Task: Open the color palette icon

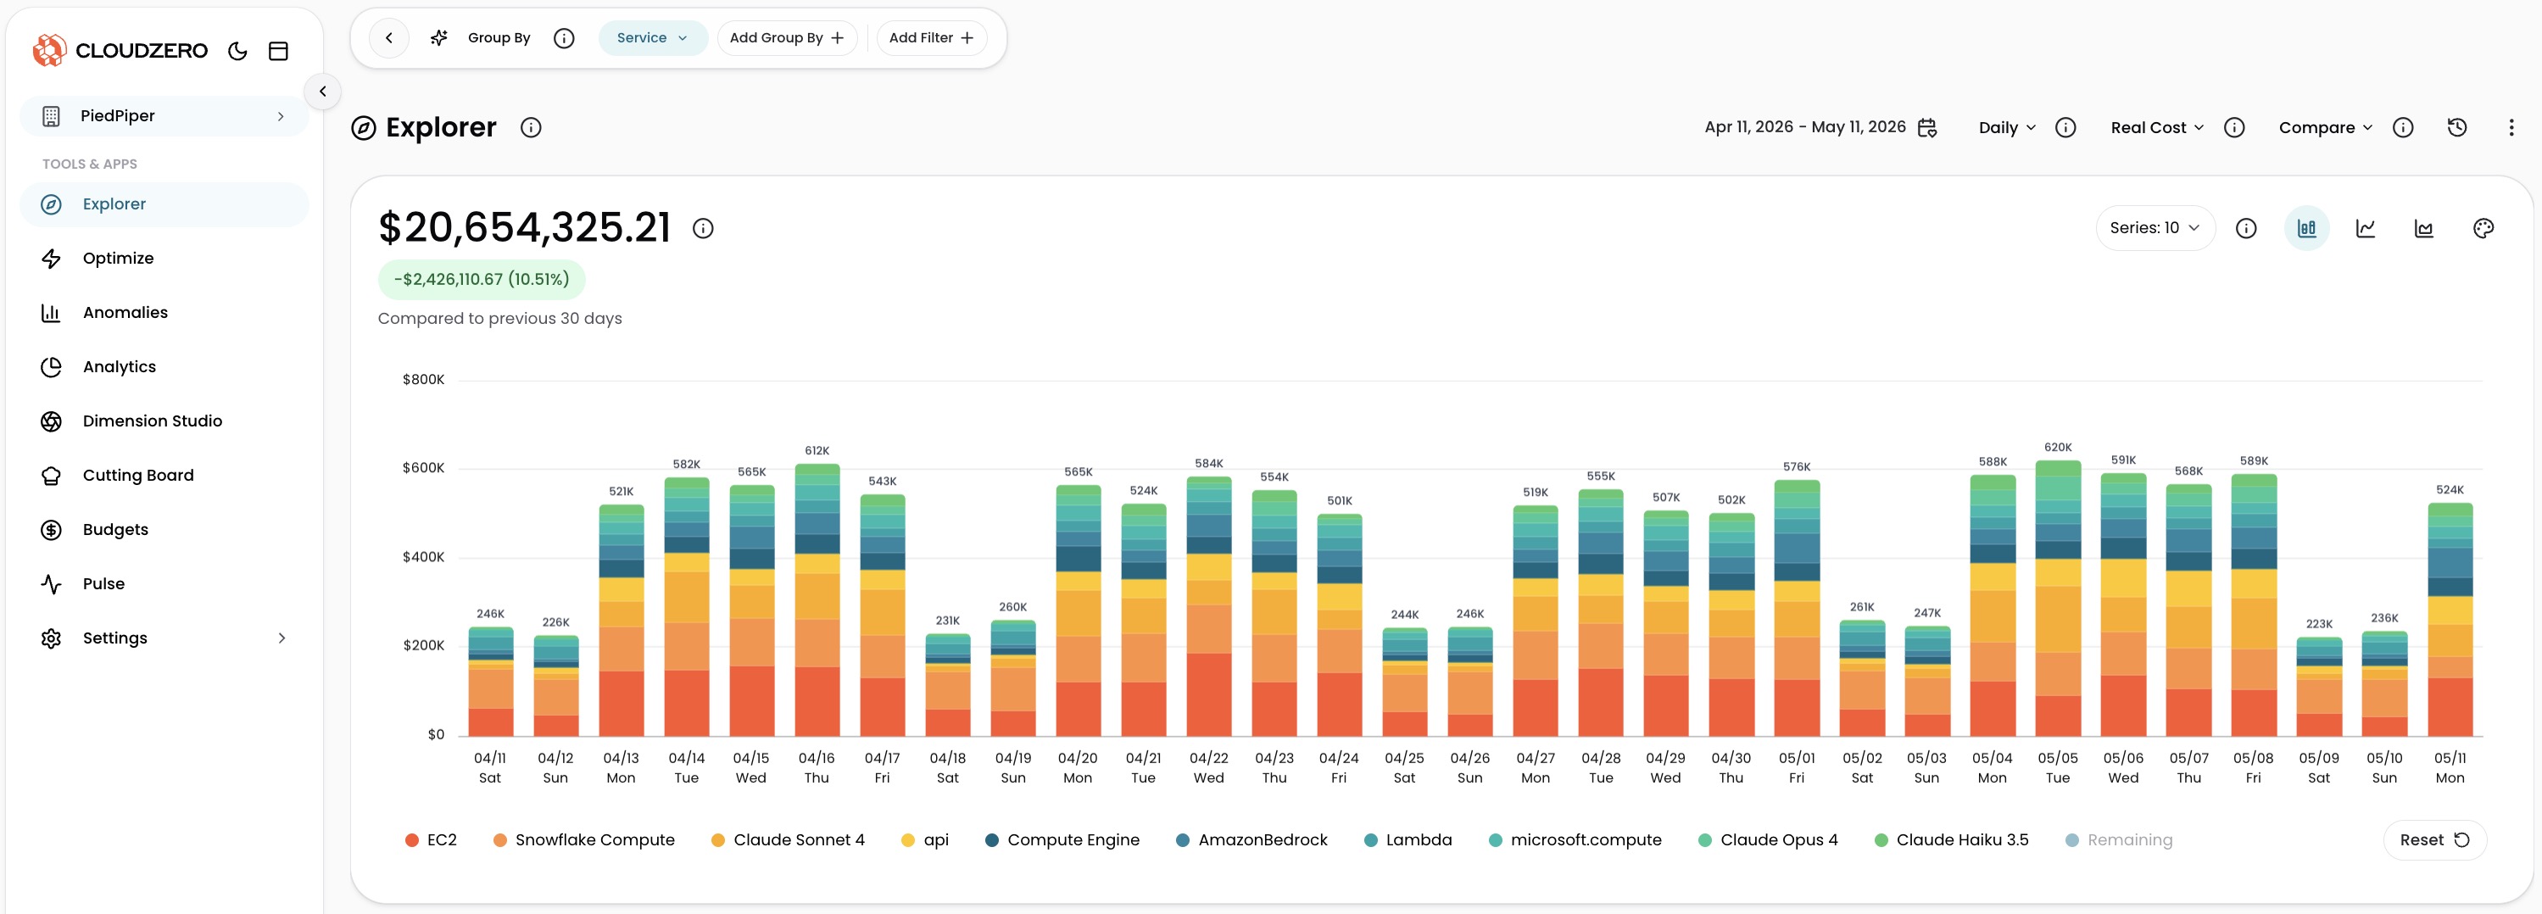Action: click(2483, 228)
